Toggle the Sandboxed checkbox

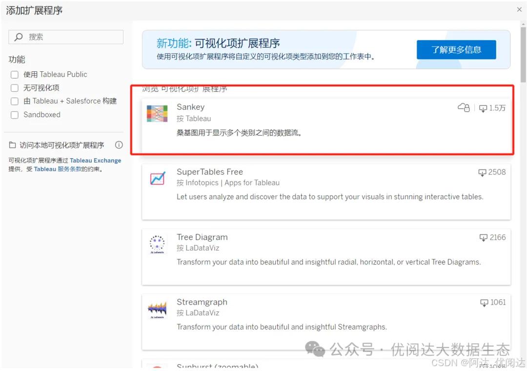[15, 115]
